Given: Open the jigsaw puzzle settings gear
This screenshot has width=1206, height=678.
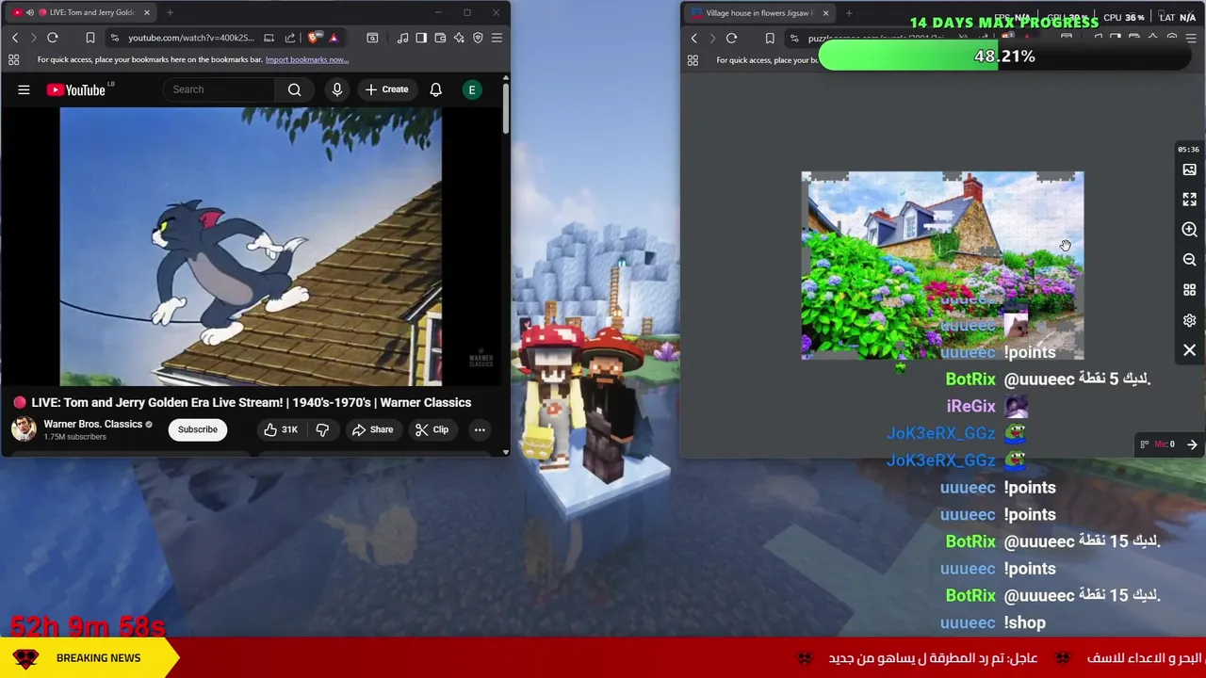Looking at the screenshot, I should click(1189, 320).
